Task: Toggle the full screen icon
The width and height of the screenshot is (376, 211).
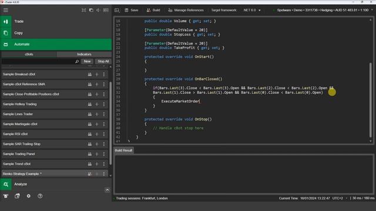Action: point(83,10)
